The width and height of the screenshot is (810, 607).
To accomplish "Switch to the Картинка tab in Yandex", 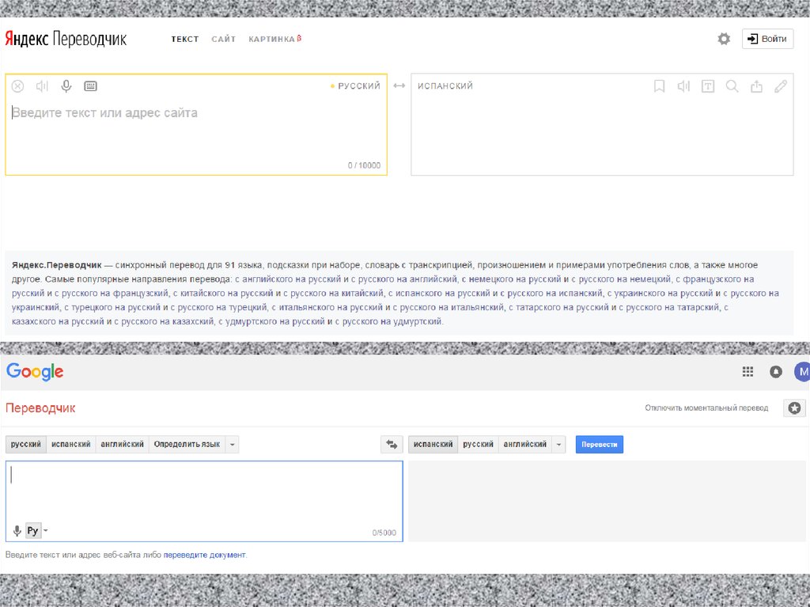I will pos(274,40).
